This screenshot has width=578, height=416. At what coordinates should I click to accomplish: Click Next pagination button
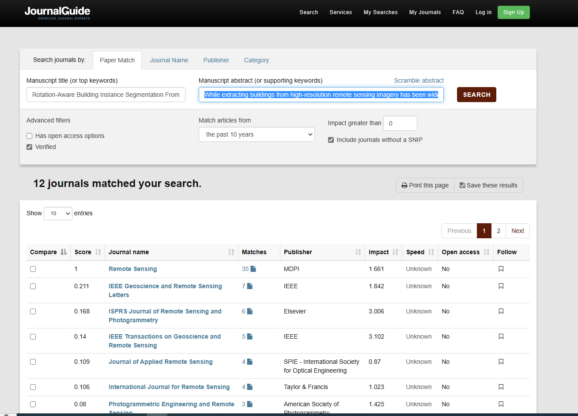[x=518, y=231]
